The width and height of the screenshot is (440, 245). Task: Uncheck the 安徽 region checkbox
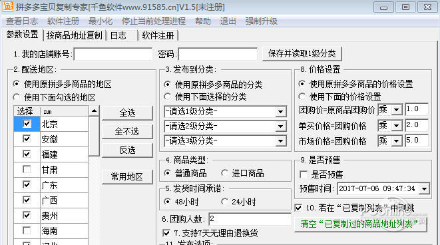point(27,139)
